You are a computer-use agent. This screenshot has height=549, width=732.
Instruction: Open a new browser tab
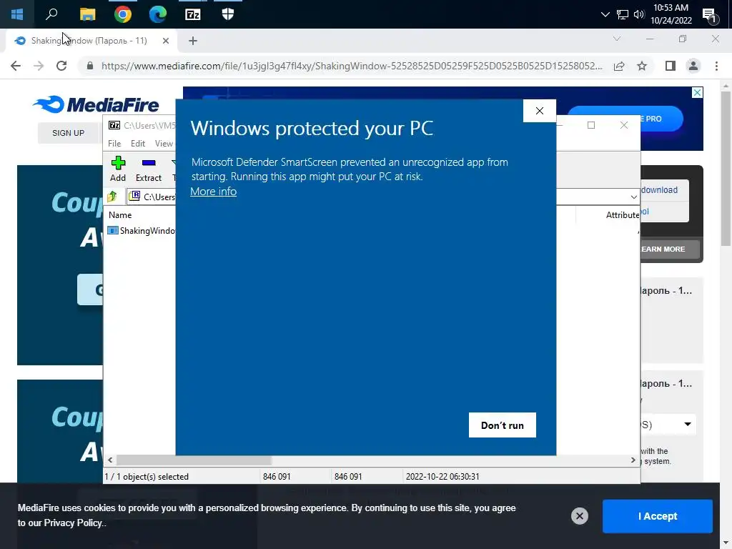tap(193, 41)
